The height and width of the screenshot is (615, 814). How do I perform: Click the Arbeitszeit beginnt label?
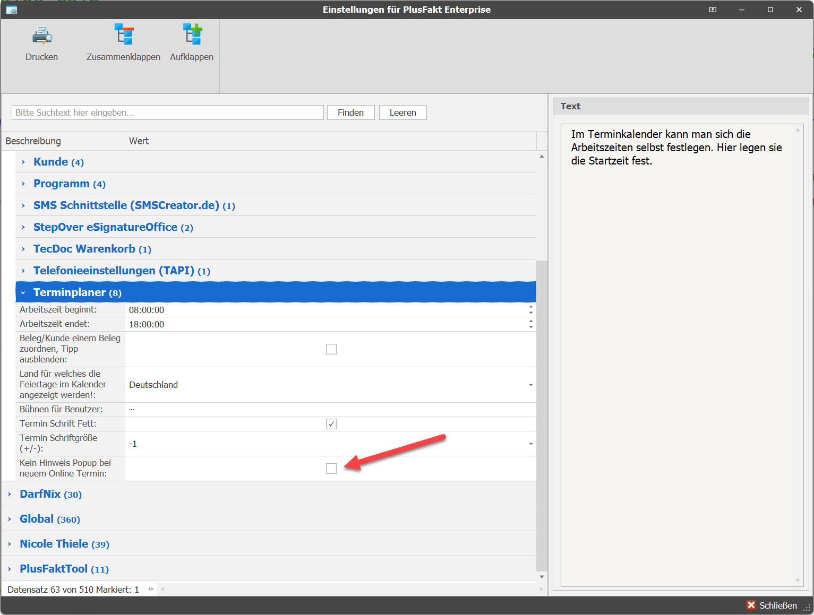(x=58, y=309)
